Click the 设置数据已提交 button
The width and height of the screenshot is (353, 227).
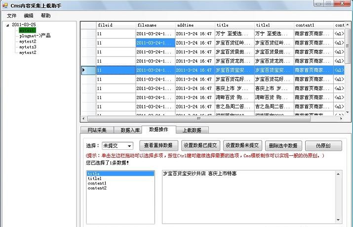pos(200,145)
